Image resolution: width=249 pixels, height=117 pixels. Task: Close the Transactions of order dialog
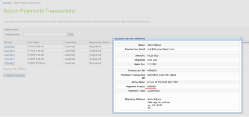tap(240, 39)
